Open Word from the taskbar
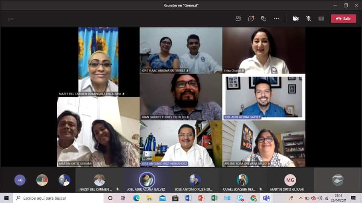The image size is (362, 203). pyautogui.click(x=188, y=198)
